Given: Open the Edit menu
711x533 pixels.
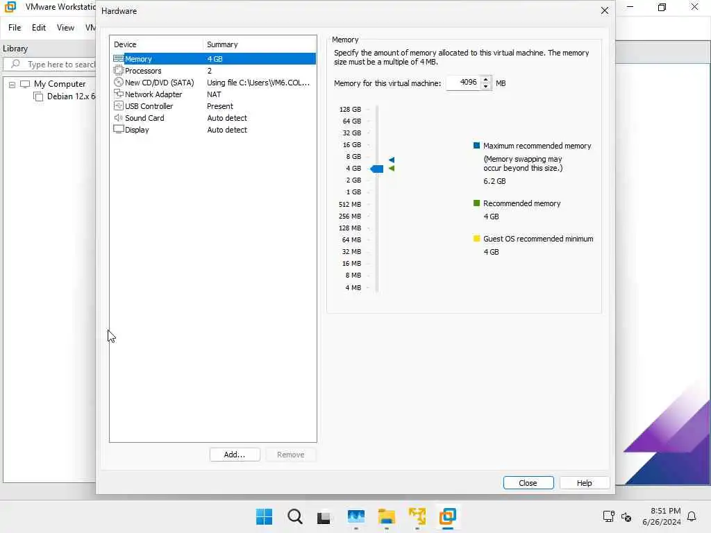Looking at the screenshot, I should pyautogui.click(x=39, y=28).
